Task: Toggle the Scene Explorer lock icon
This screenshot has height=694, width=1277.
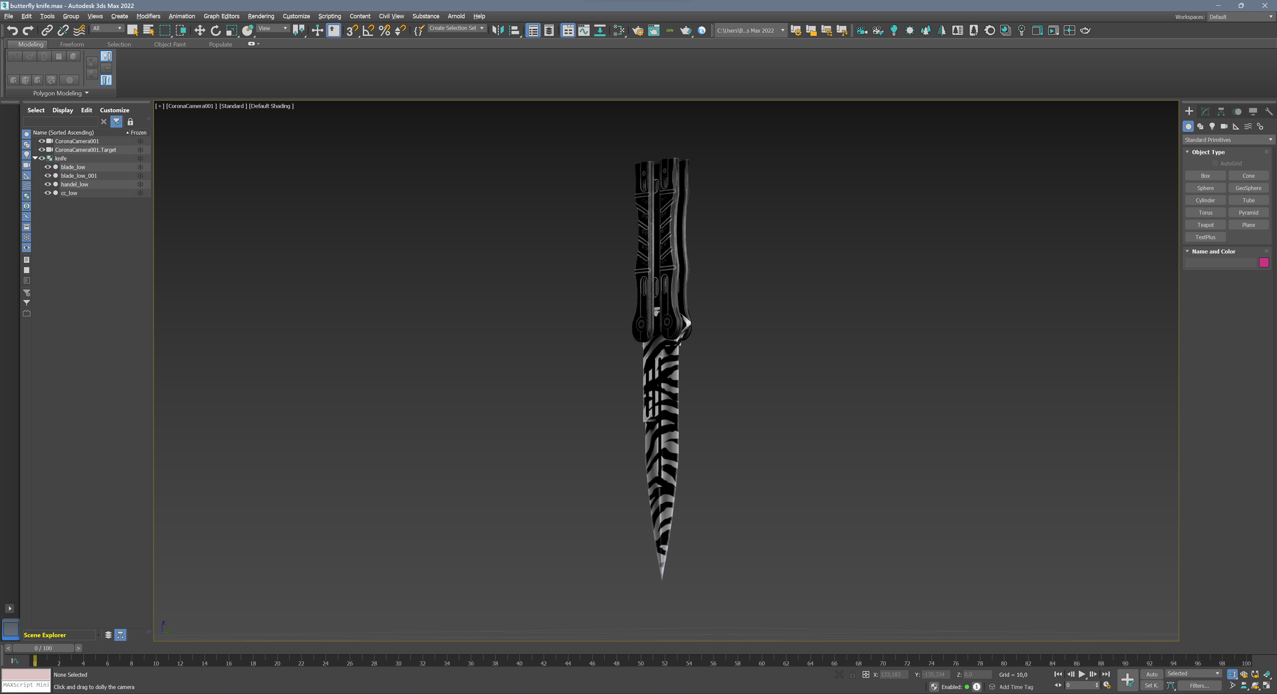Action: [130, 121]
